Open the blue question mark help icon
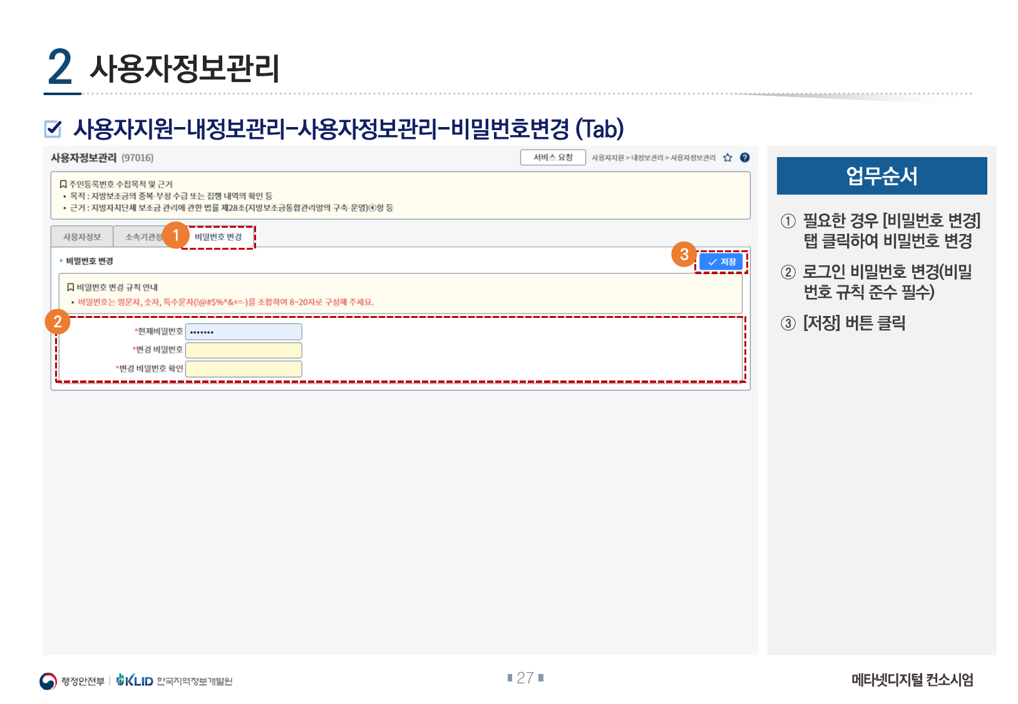Screen dimensions: 1018x704 [x=744, y=158]
